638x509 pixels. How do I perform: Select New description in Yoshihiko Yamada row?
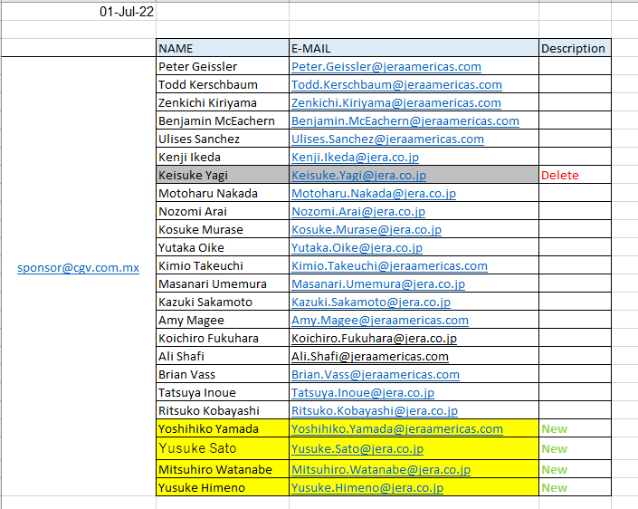[x=575, y=428]
